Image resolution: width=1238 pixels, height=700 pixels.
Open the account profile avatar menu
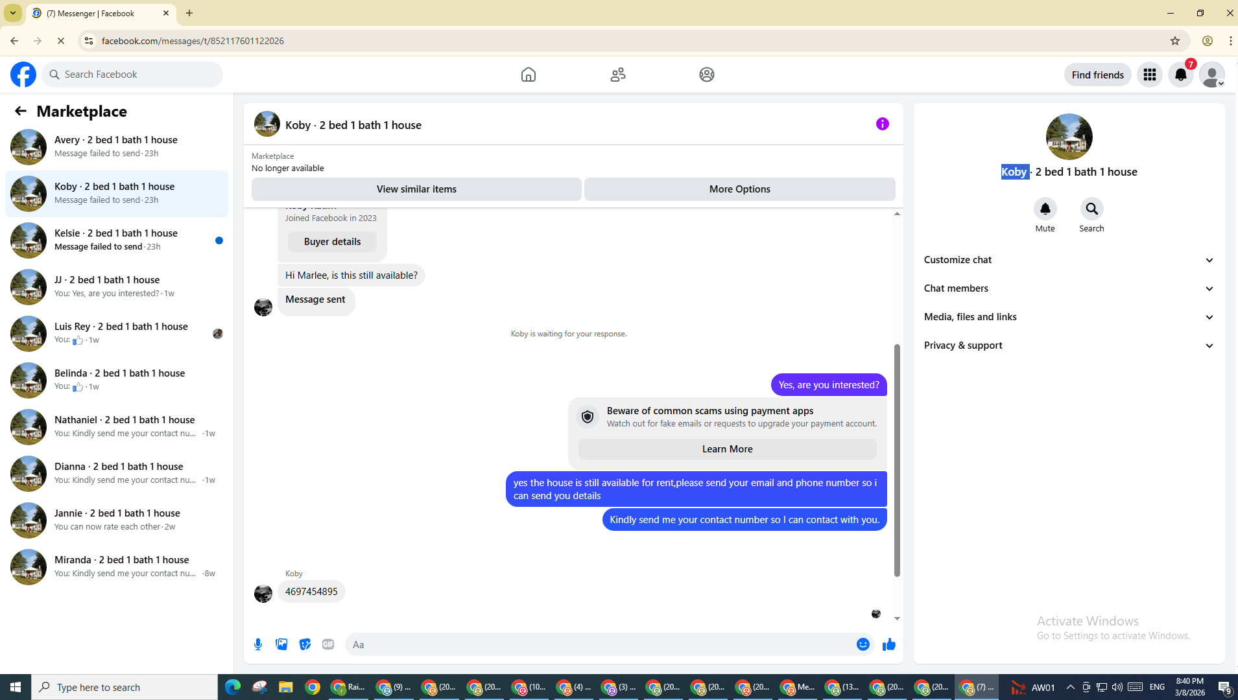point(1212,75)
